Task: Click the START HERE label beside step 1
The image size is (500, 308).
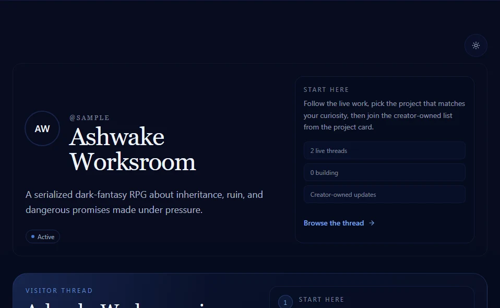Action: (x=322, y=300)
